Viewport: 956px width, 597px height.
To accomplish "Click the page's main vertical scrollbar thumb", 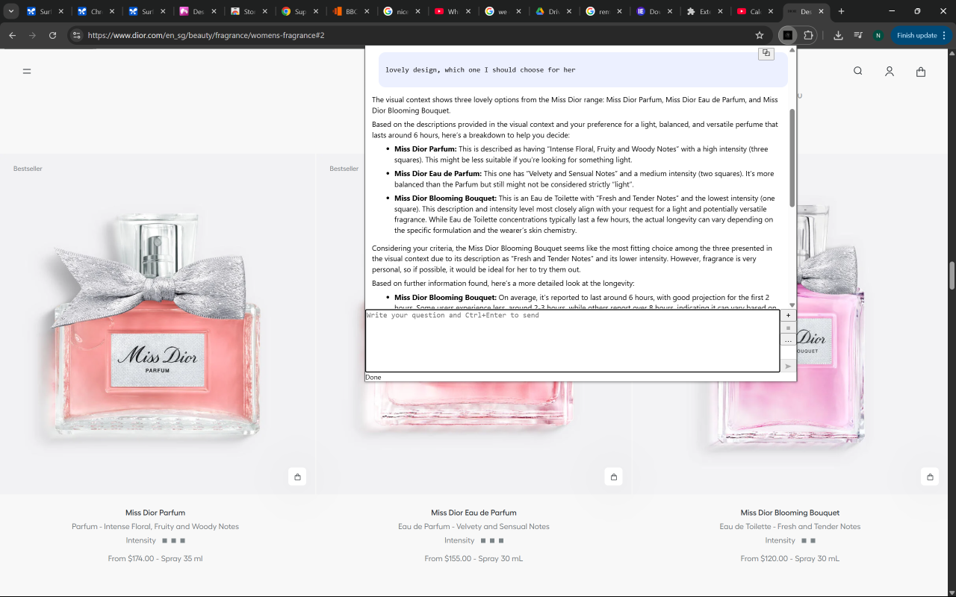I will [x=951, y=275].
